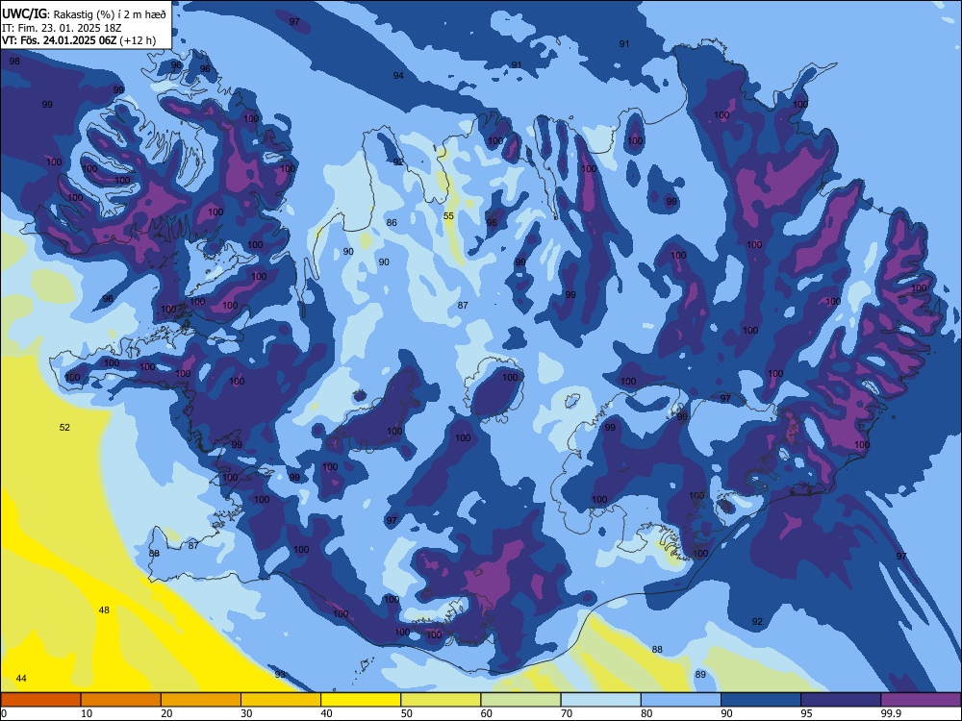Click the map value '55' in the north
Image resolution: width=962 pixels, height=721 pixels.
pos(448,215)
